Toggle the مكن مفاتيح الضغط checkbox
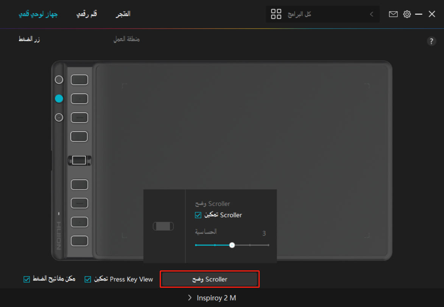Image resolution: width=444 pixels, height=307 pixels. click(x=26, y=279)
